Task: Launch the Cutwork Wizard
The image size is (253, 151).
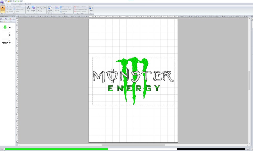Action: (x=80, y=11)
